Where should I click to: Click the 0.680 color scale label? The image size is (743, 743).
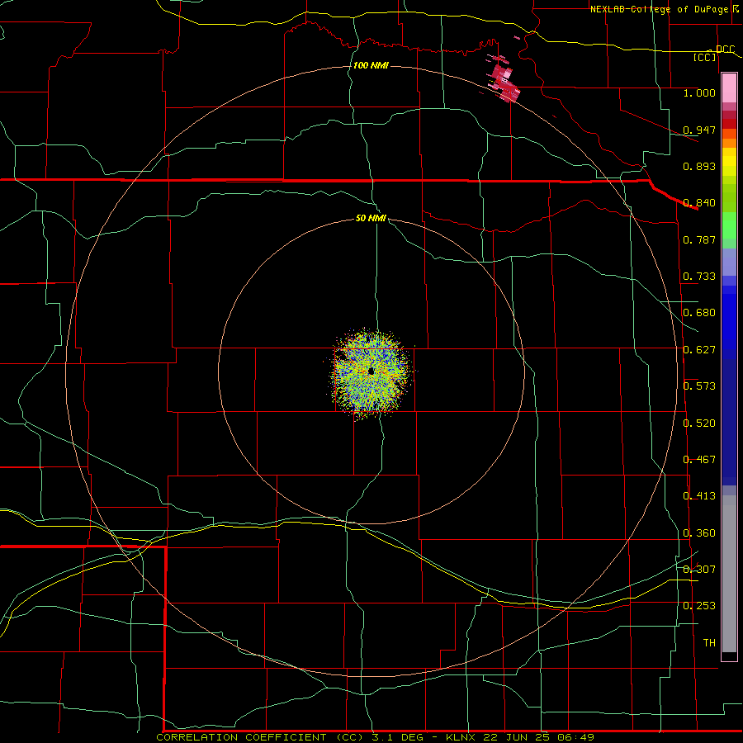click(699, 313)
